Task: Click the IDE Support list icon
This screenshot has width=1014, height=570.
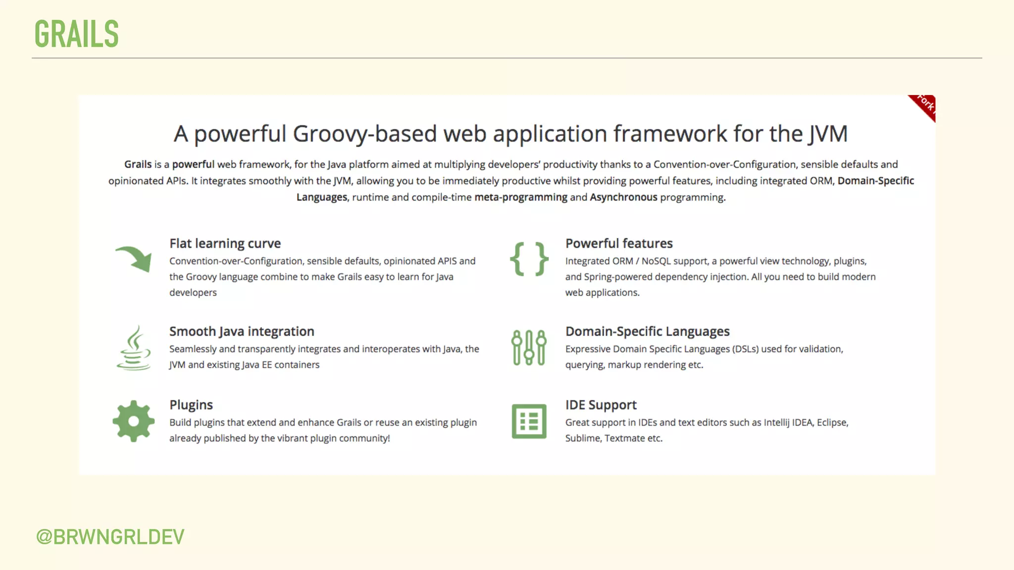Action: pyautogui.click(x=529, y=421)
